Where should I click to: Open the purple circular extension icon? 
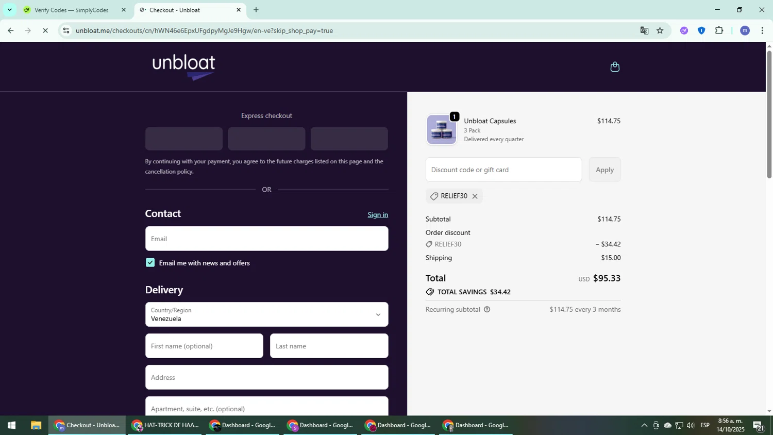click(684, 30)
